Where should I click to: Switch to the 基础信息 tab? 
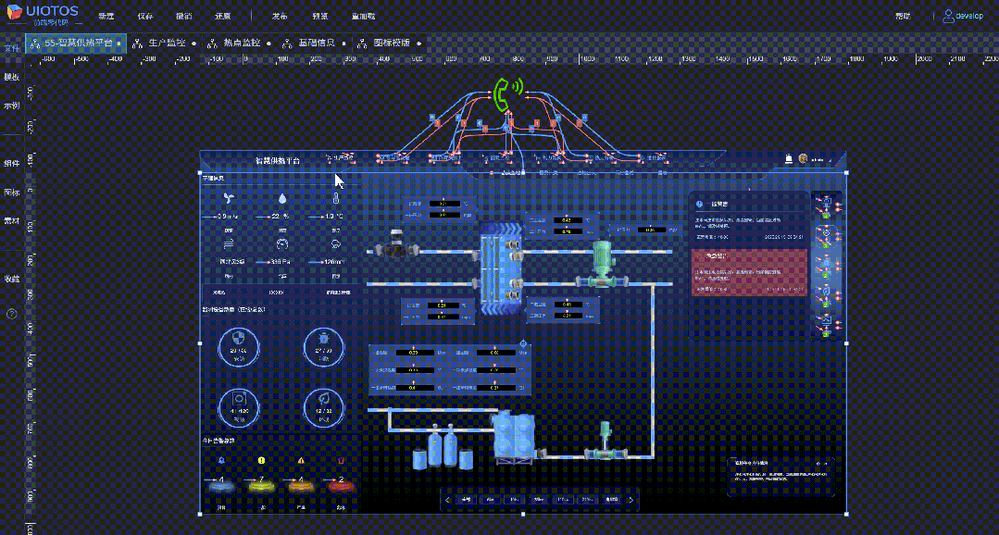pos(314,44)
